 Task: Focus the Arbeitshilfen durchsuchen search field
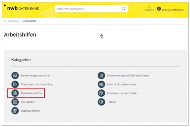[x=87, y=9]
